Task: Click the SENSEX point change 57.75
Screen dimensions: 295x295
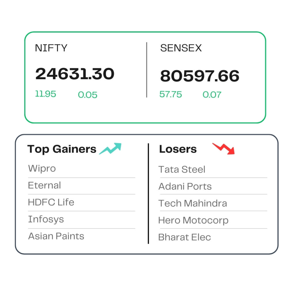Action: [x=171, y=94]
